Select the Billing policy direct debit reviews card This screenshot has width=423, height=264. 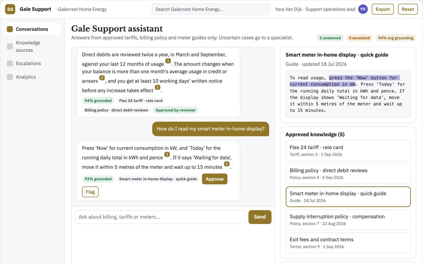348,174
